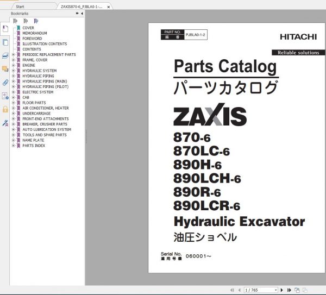Expand the CAB bookmark
Screen dimensions: 326x295
click(x=13, y=97)
